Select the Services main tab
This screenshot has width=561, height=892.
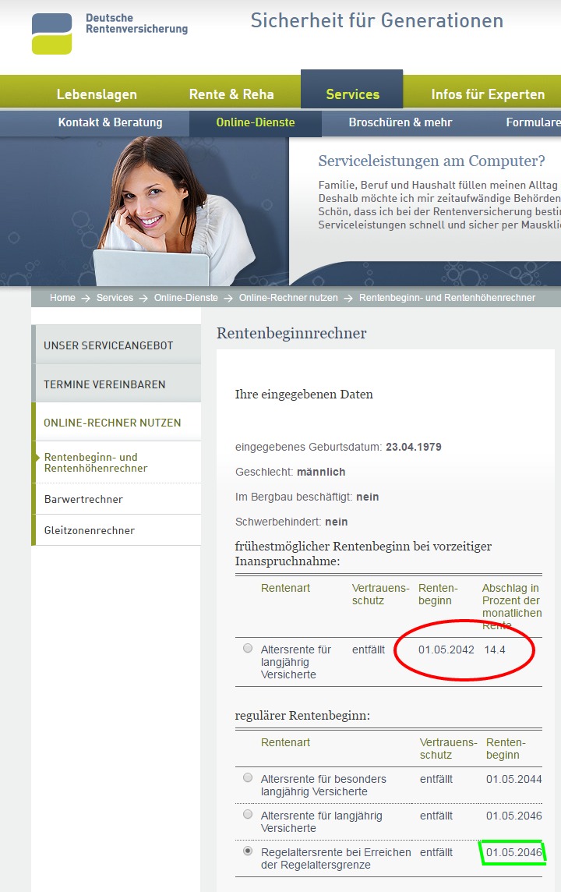point(352,94)
